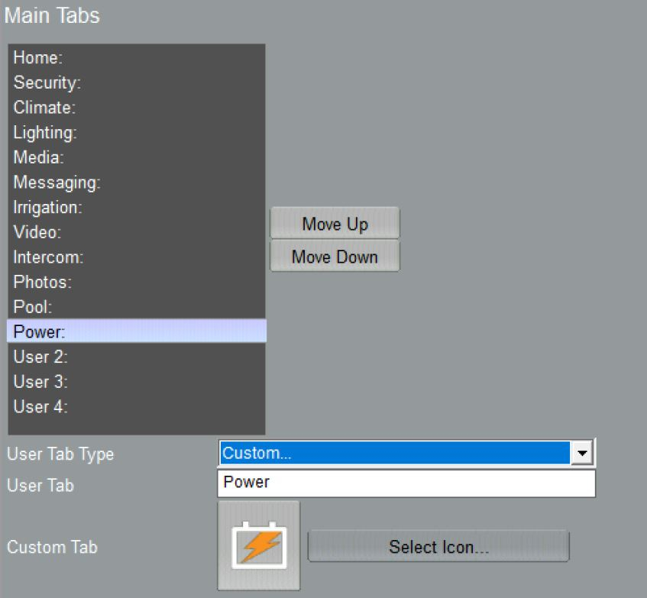Open the User Tab Type dropdown arrow
The height and width of the screenshot is (598, 647).
pos(582,453)
